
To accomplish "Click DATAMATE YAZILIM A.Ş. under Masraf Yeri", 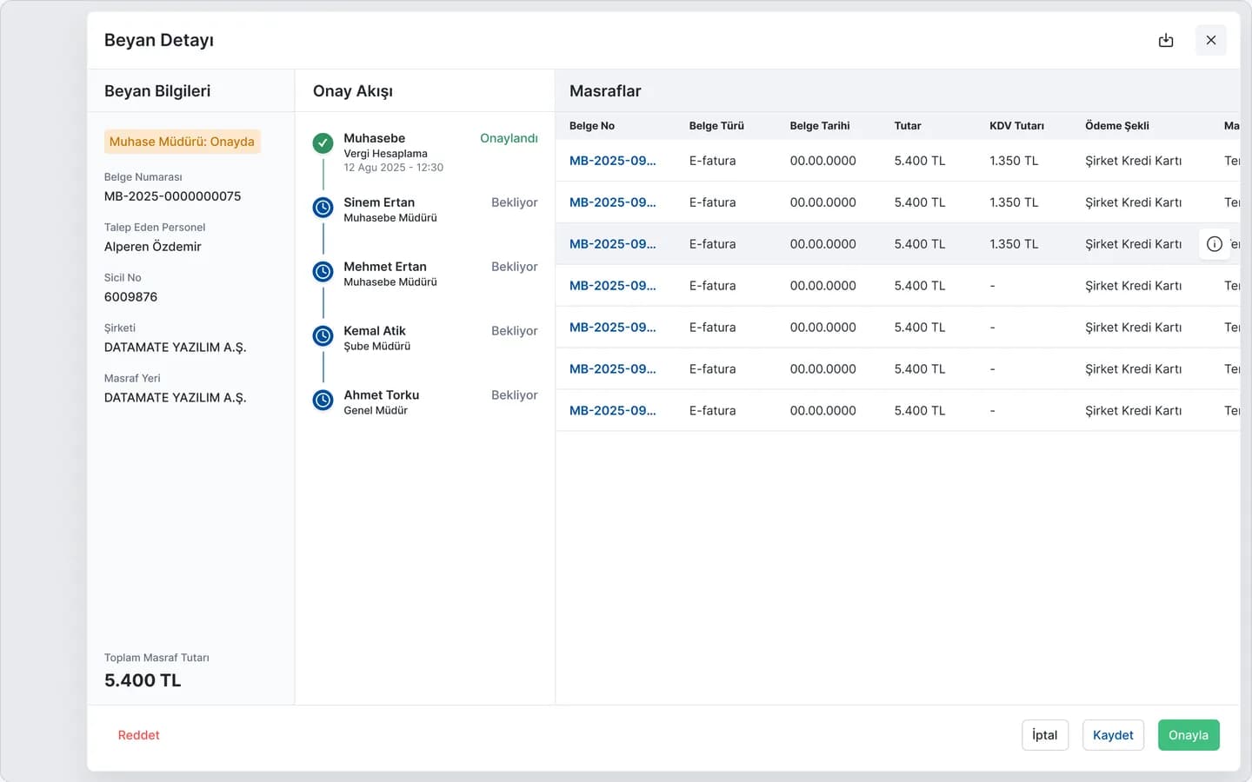I will pyautogui.click(x=176, y=398).
